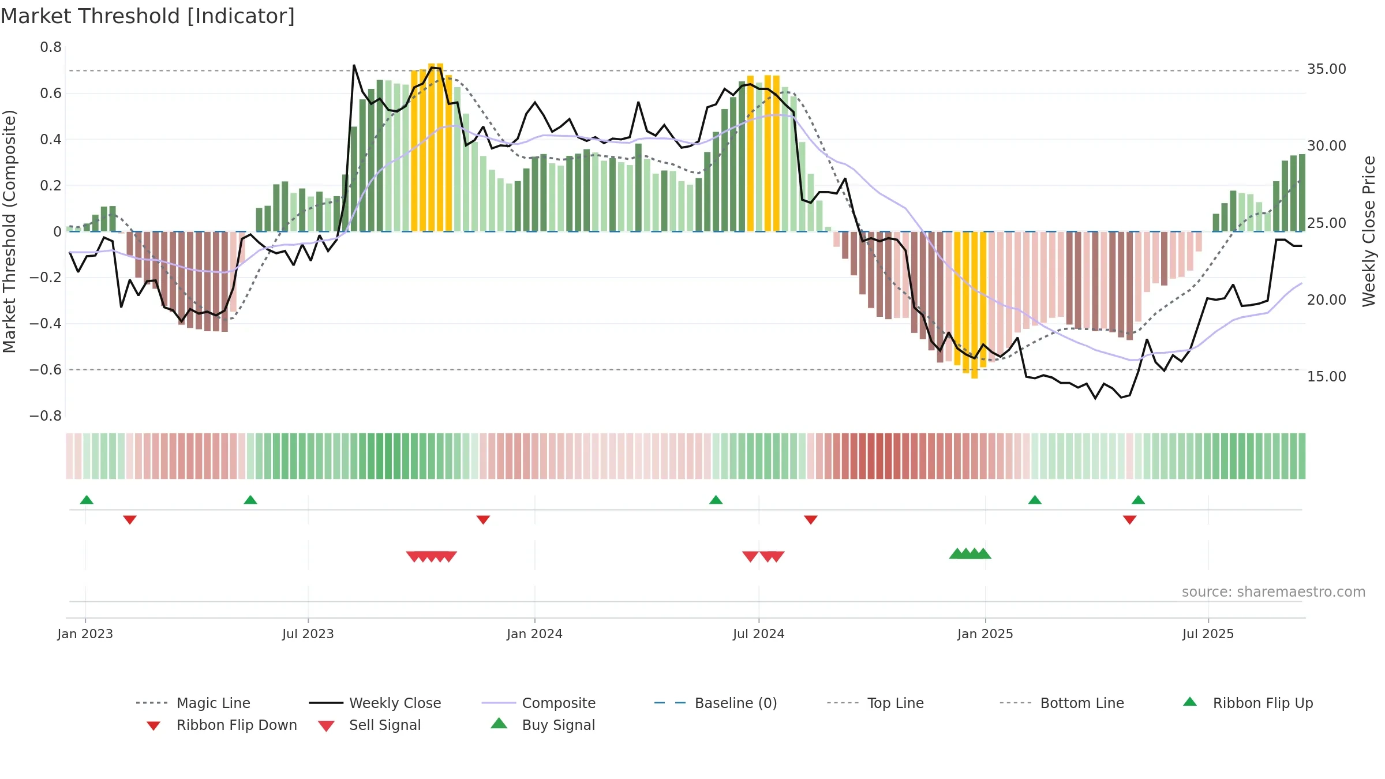Click the Jan 2025 x-axis label

pos(985,634)
